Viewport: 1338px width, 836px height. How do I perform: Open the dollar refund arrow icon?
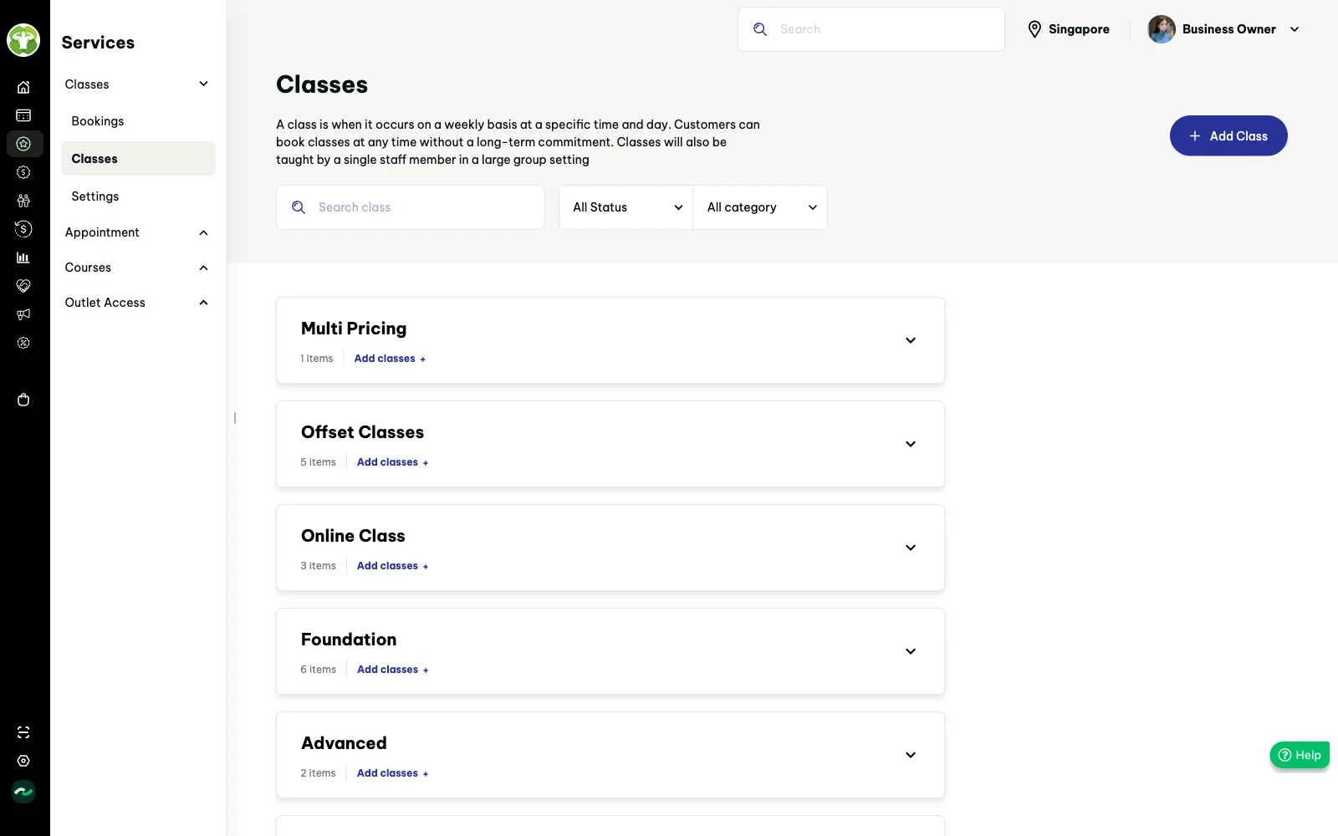pos(23,229)
